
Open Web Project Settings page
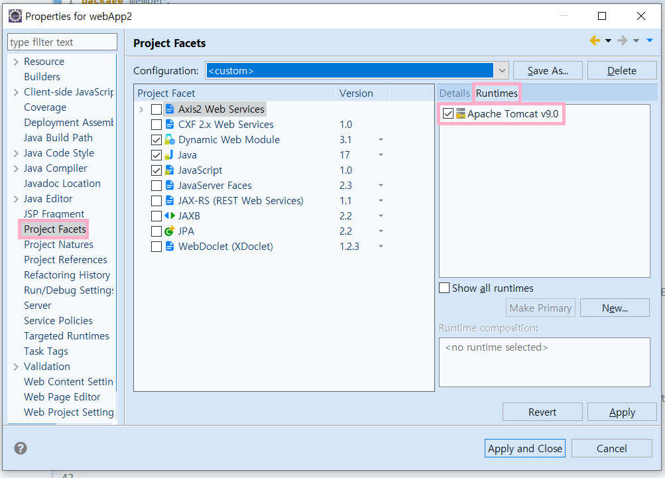69,412
